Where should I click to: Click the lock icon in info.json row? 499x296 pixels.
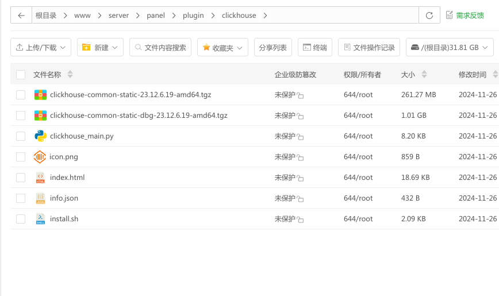point(300,199)
